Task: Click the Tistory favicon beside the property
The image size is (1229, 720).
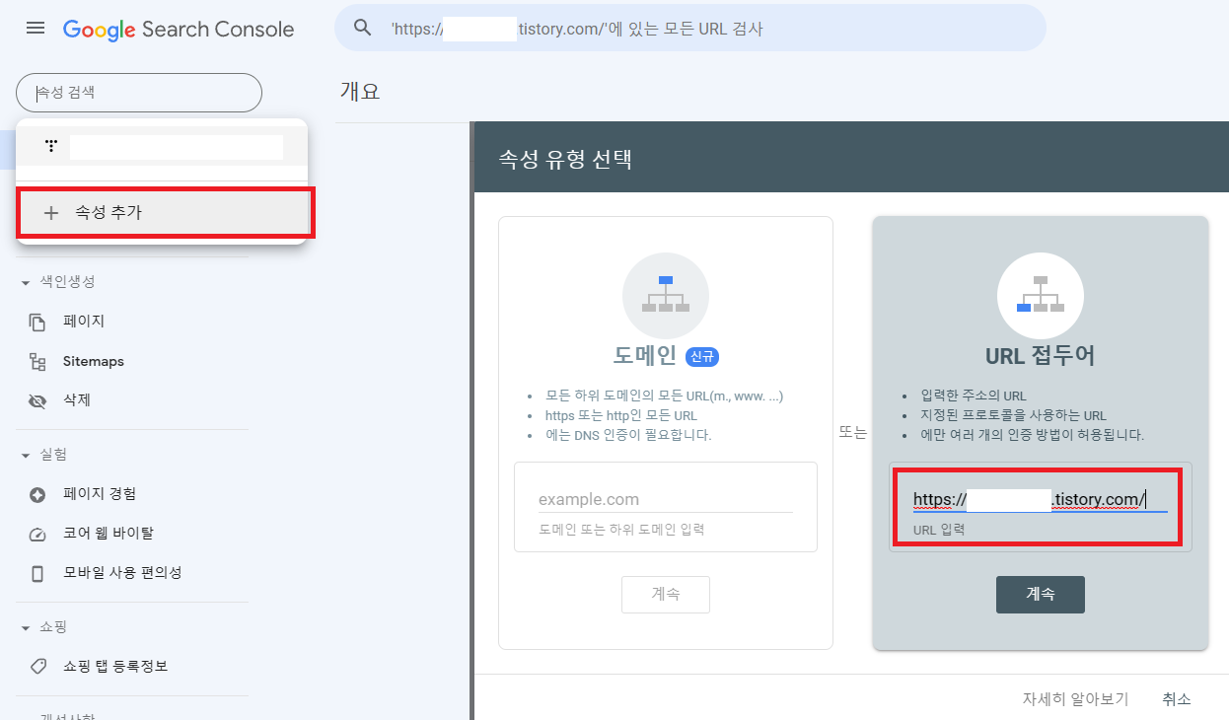Action: tap(51, 147)
